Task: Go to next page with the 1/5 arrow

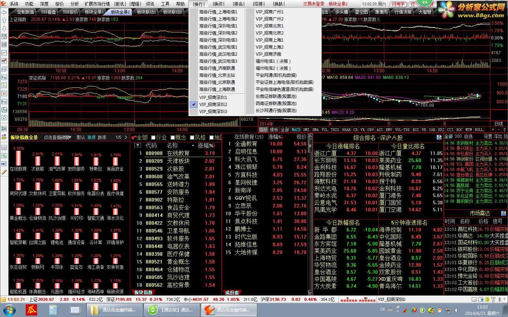Action: click(x=126, y=137)
